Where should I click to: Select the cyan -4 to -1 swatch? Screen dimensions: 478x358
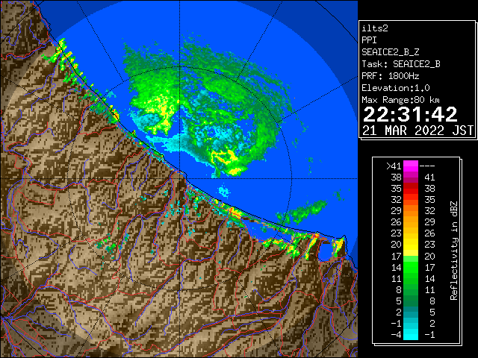pyautogui.click(x=411, y=335)
